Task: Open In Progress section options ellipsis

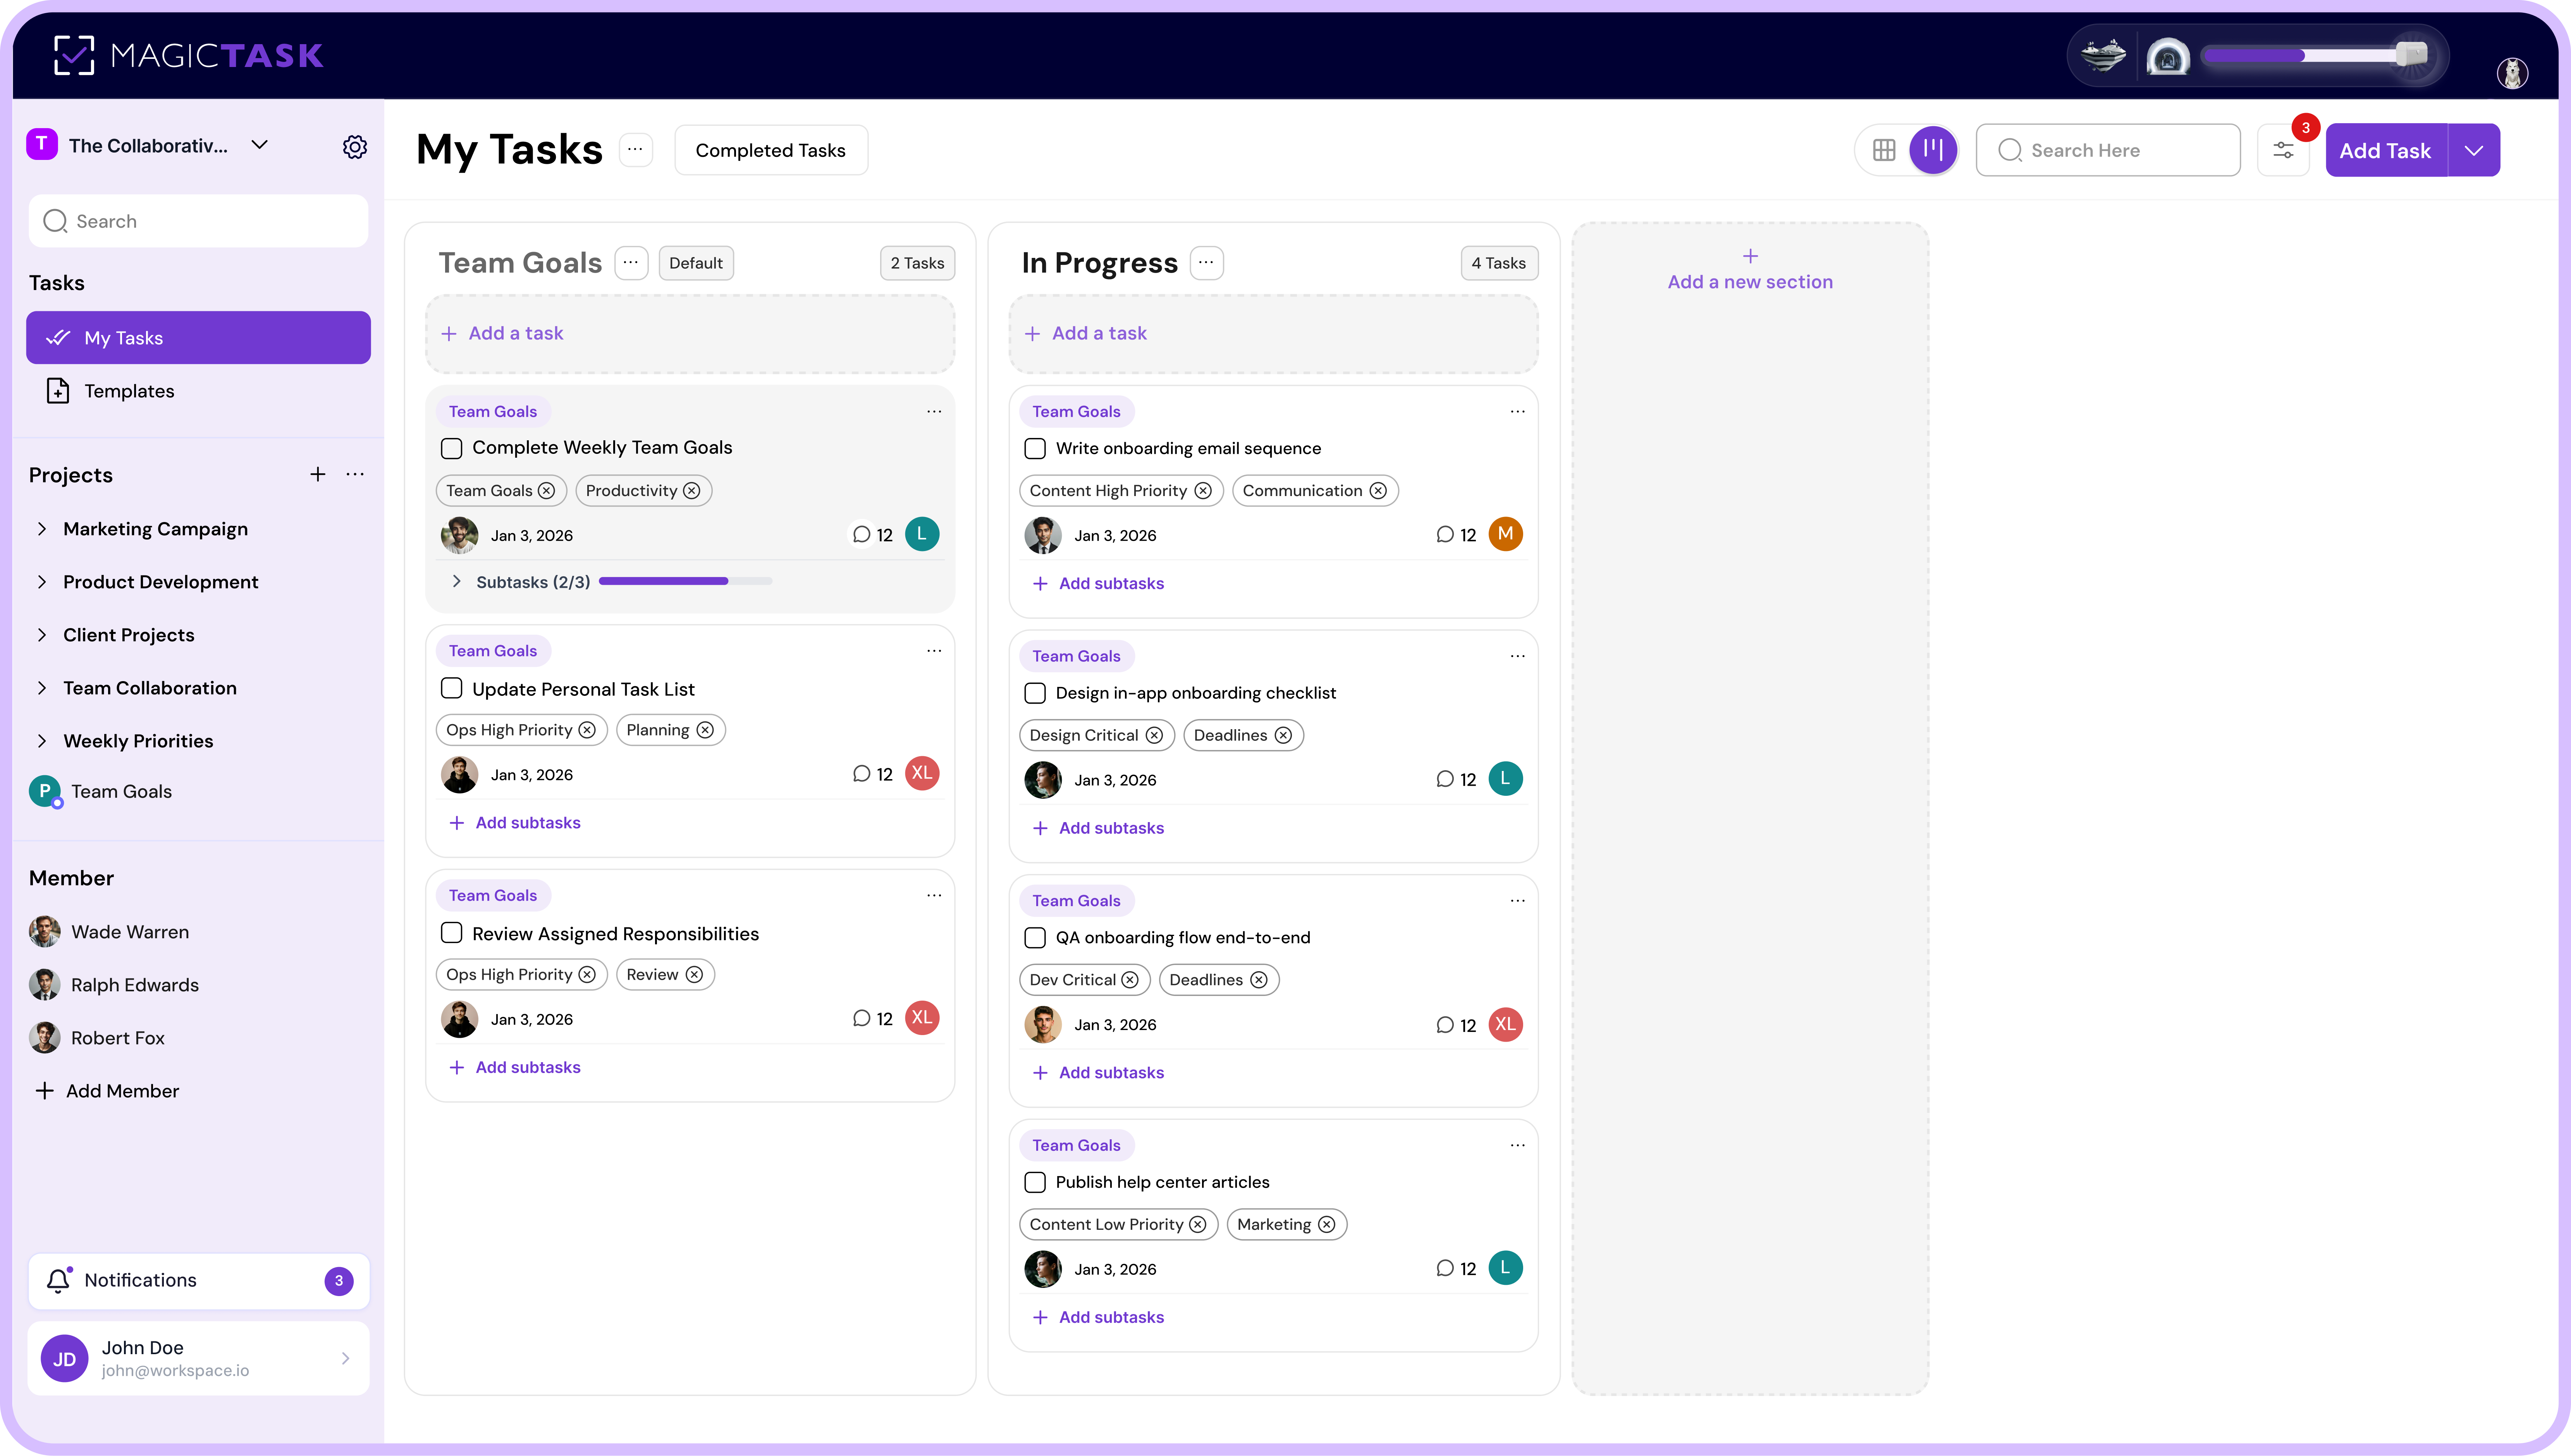Action: 1206,263
